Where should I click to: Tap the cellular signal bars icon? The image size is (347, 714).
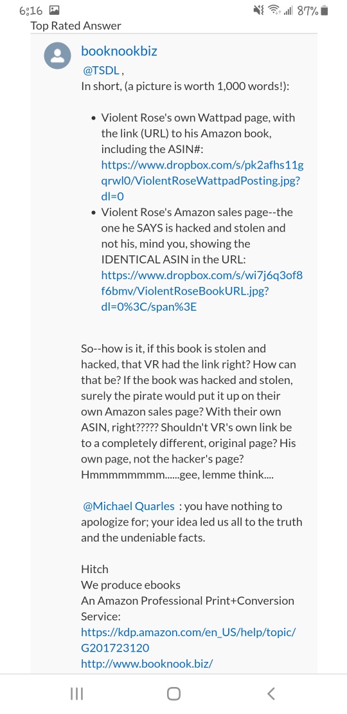(289, 10)
